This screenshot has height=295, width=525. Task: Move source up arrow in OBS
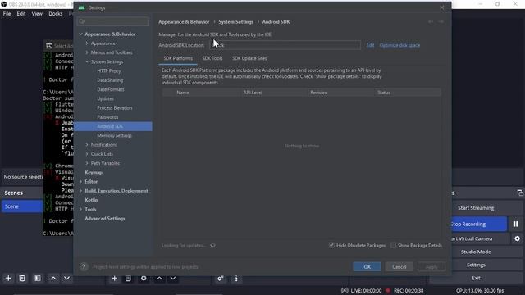click(x=159, y=279)
